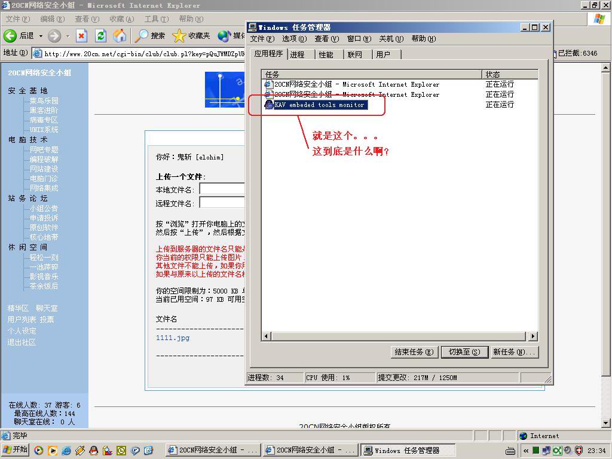612x459 pixels.
Task: Stop page loading in Internet Explorer
Action: (81, 36)
